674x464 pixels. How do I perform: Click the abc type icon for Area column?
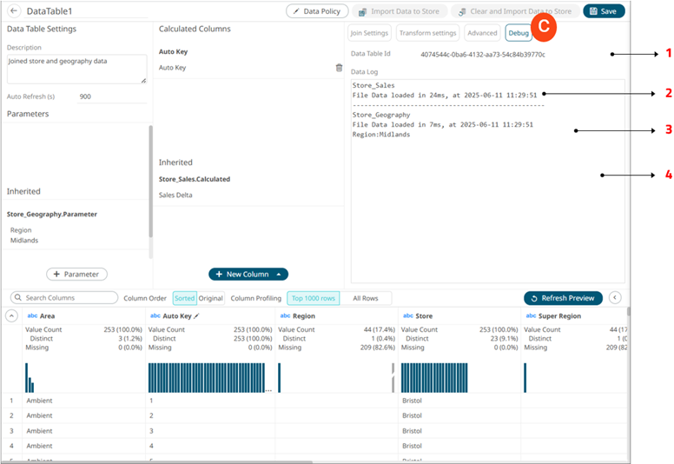(x=32, y=316)
